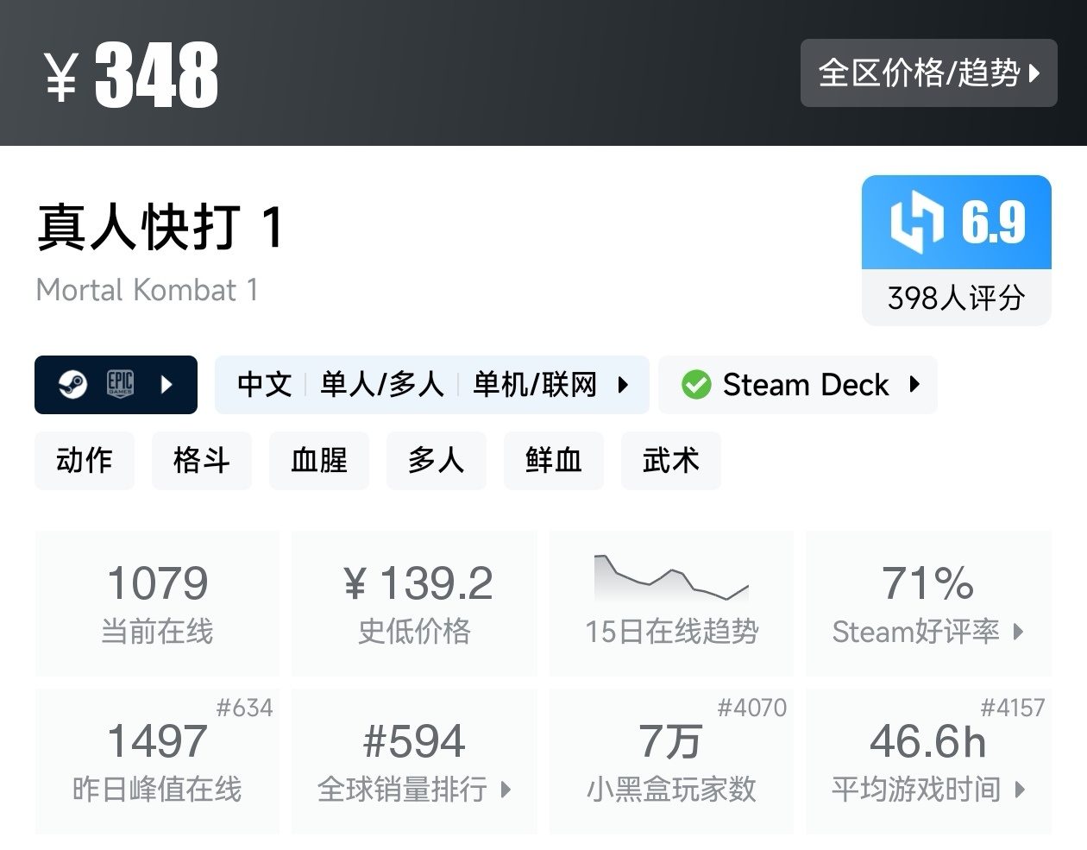Viewport: 1087px width, 850px height.
Task: Expand the Steam Deck arrow
Action: tap(914, 384)
